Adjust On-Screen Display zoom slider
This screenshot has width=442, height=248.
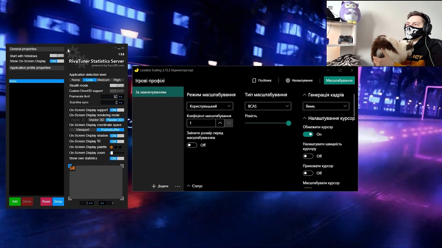click(117, 153)
